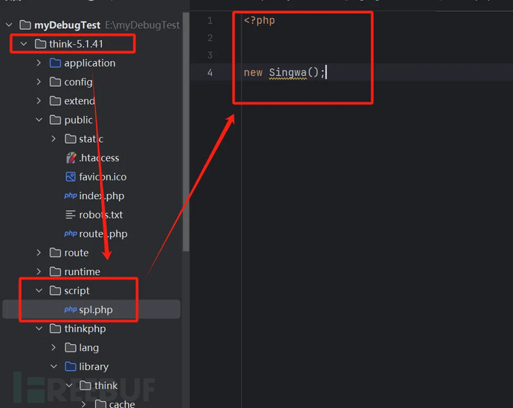Click the lang folder icon
The height and width of the screenshot is (408, 513).
pos(71,347)
